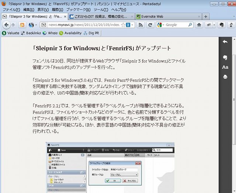The height and width of the screenshot is (193, 236).
Task: Open the 編集(E) menu
Action: click(29, 10)
